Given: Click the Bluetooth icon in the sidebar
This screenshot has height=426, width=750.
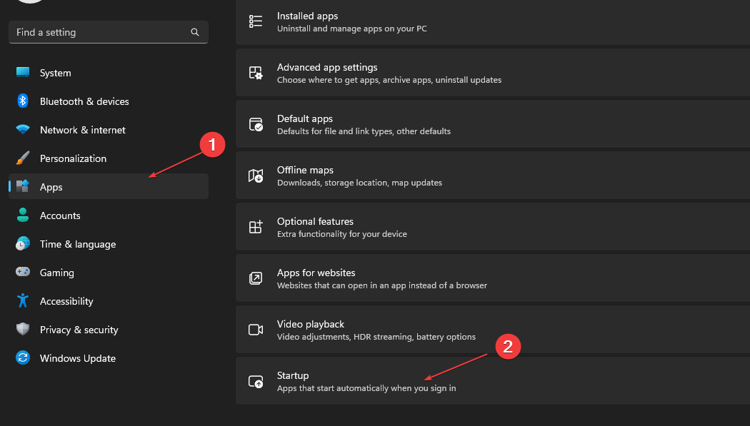Looking at the screenshot, I should 22,101.
